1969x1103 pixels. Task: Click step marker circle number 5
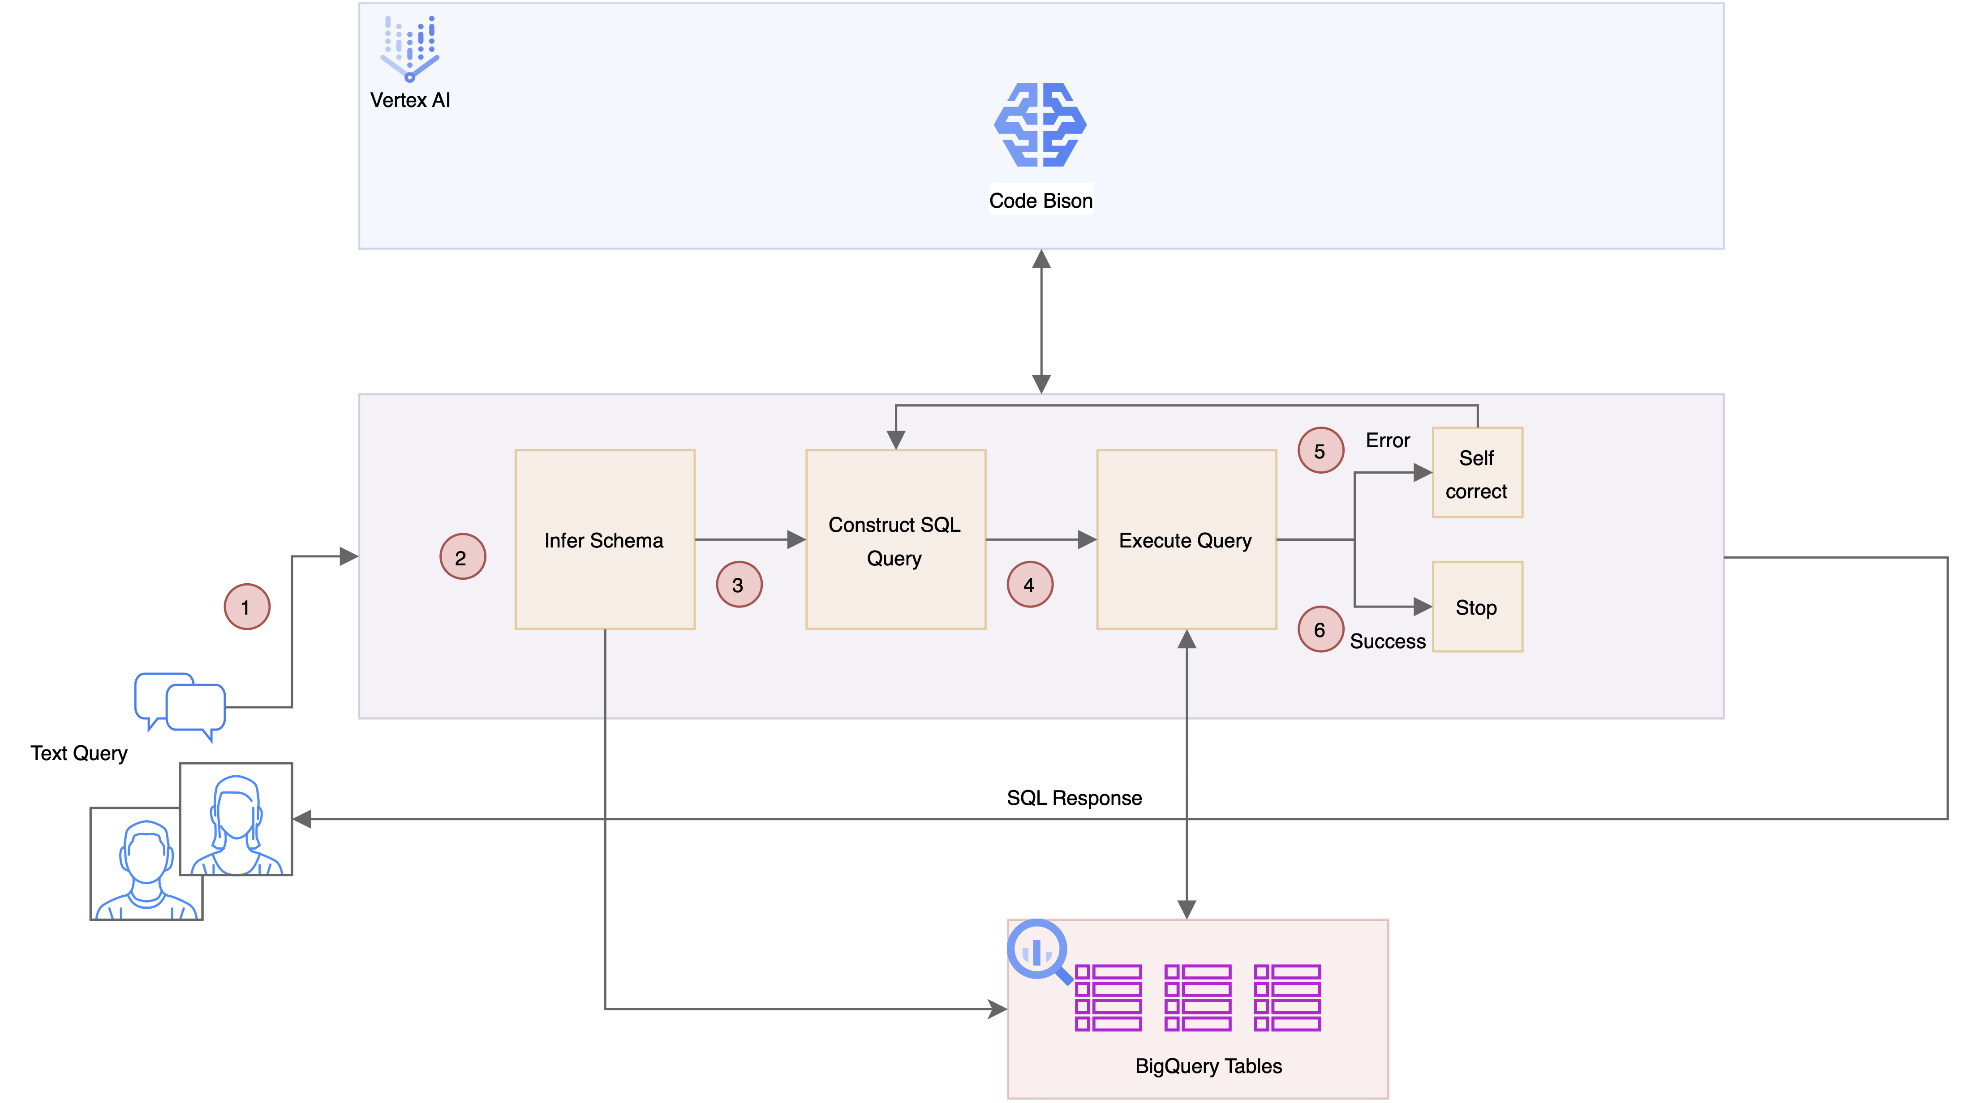pyautogui.click(x=1320, y=451)
